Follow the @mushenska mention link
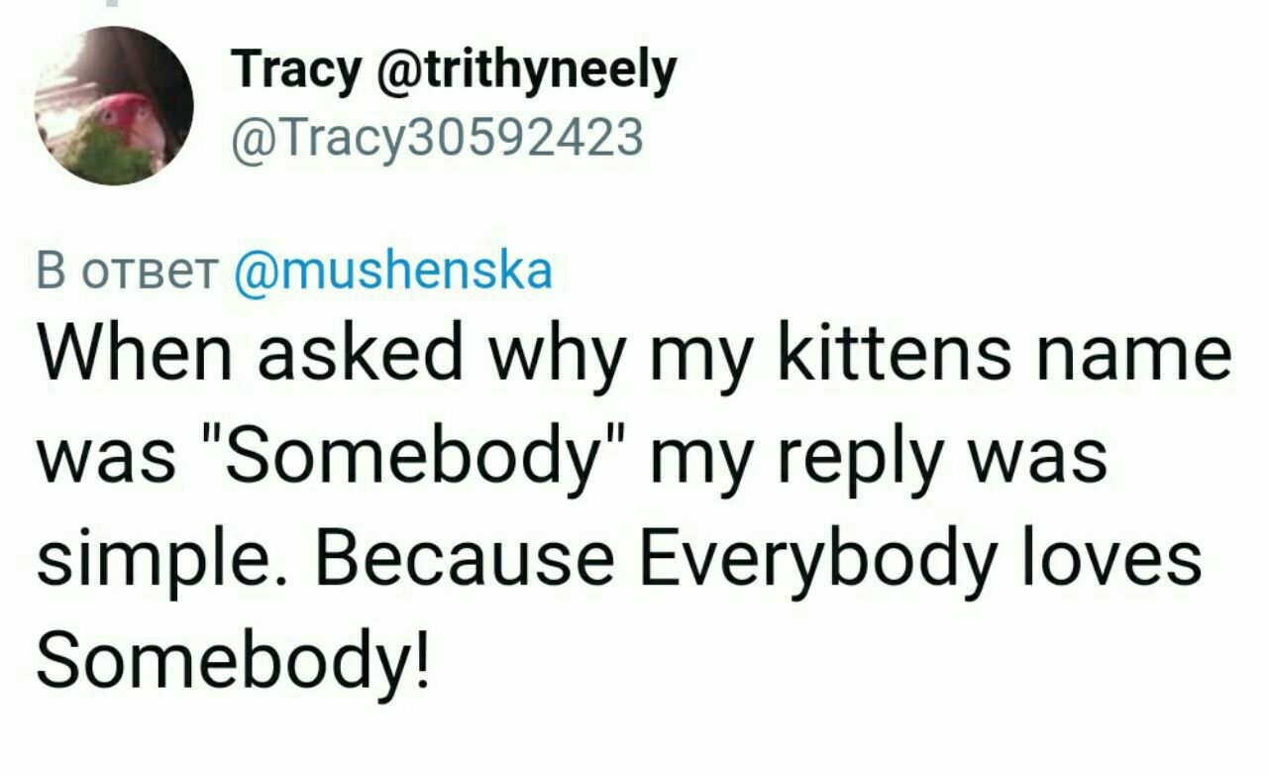1268x775 pixels. pos(392,271)
